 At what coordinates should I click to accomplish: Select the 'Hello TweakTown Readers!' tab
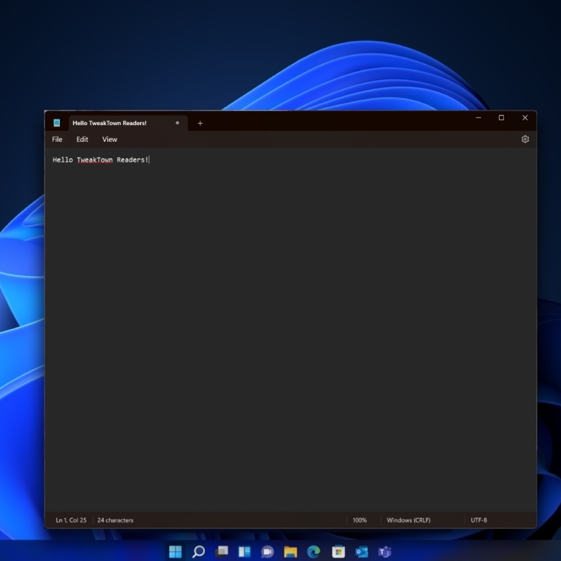[x=128, y=122]
